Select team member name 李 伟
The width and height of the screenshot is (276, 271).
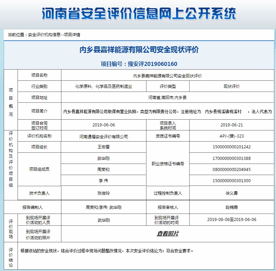click(x=104, y=180)
